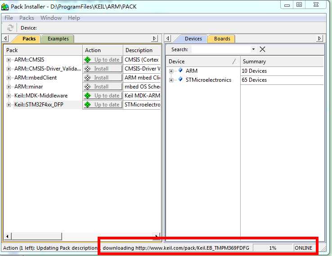Screen dimensions: 332x256
Task: Click the Packs pane horizontal scrollbar thumb
Action: click(x=36, y=236)
